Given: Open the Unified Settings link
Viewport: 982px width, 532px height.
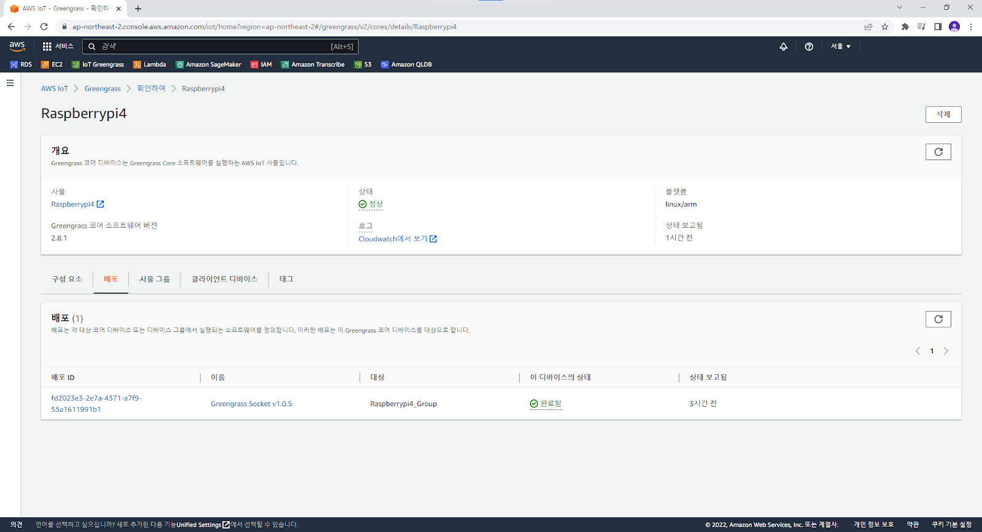Looking at the screenshot, I should coord(203,525).
